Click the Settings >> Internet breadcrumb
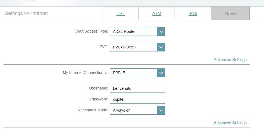The image size is (264, 130). tap(27, 13)
